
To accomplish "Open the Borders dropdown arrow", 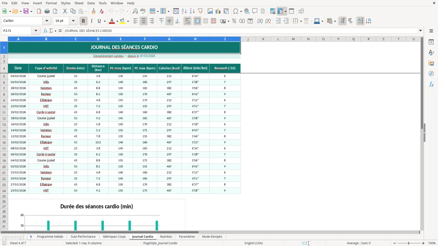I will click(300, 21).
